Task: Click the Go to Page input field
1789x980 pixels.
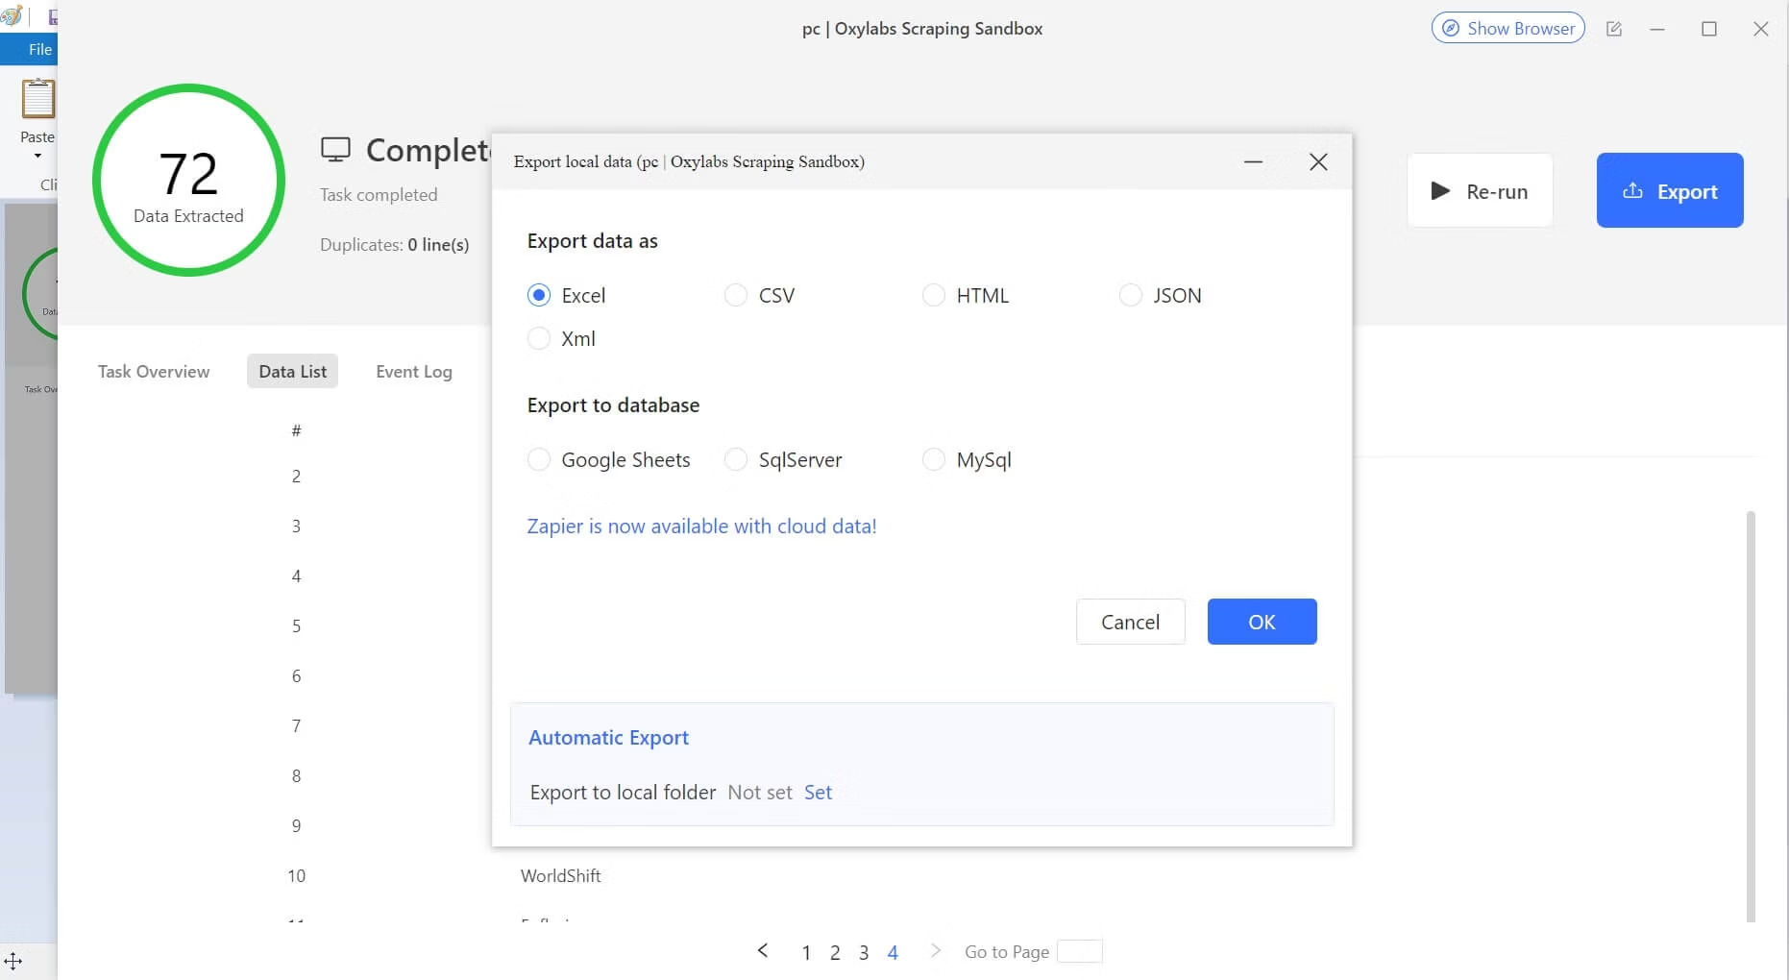Action: 1079,951
